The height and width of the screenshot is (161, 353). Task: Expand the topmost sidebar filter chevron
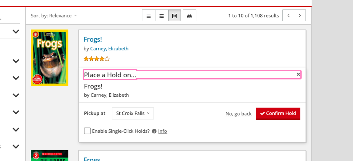[x=16, y=32]
